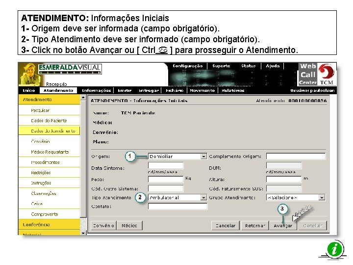Open the Fichário tab
The width and height of the screenshot is (353, 265).
pos(175,90)
